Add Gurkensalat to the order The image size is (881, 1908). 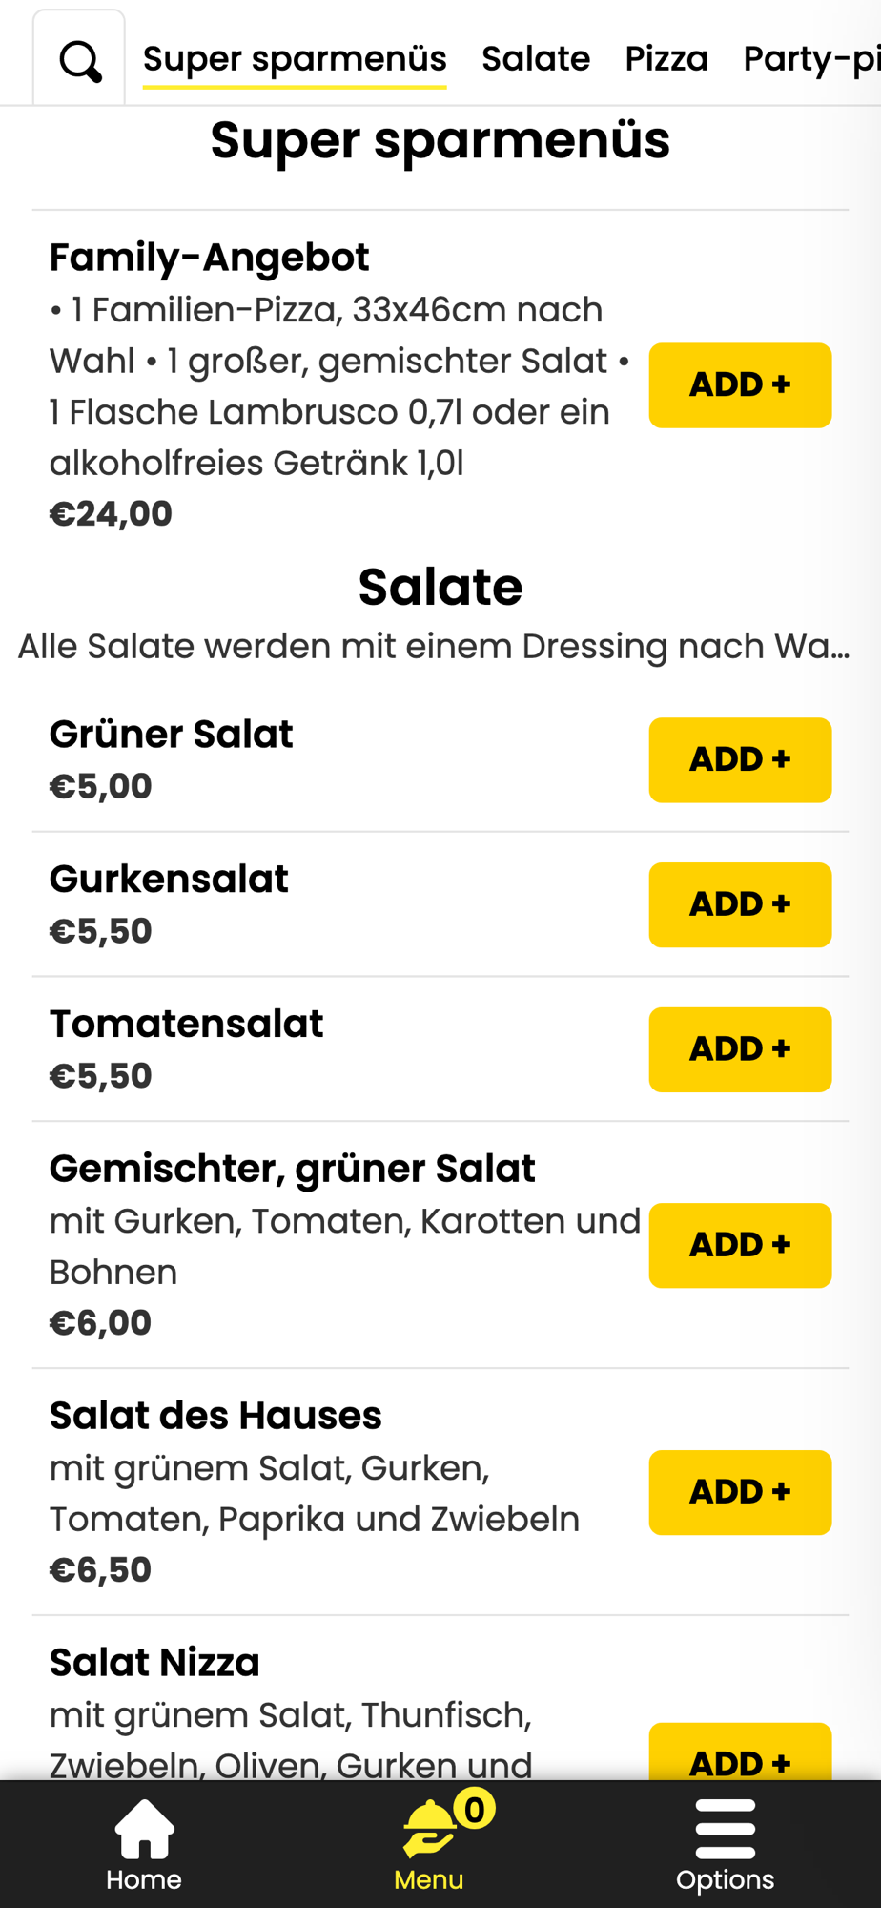[x=740, y=905]
